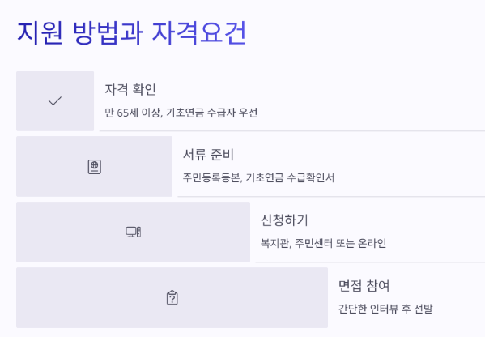
Task: Click gray bar area right of the passport icon
Action: coord(137,167)
